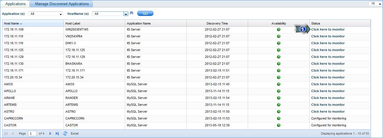The width and height of the screenshot is (383, 138).
Task: Click availability icon for CASTOR row
Action: pyautogui.click(x=279, y=125)
